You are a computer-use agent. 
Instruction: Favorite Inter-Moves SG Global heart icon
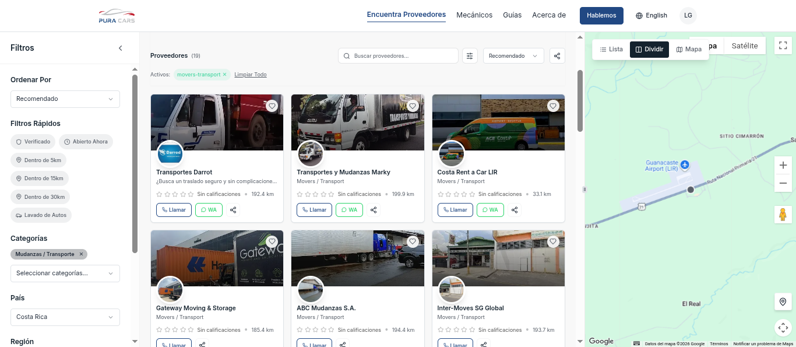pos(553,241)
